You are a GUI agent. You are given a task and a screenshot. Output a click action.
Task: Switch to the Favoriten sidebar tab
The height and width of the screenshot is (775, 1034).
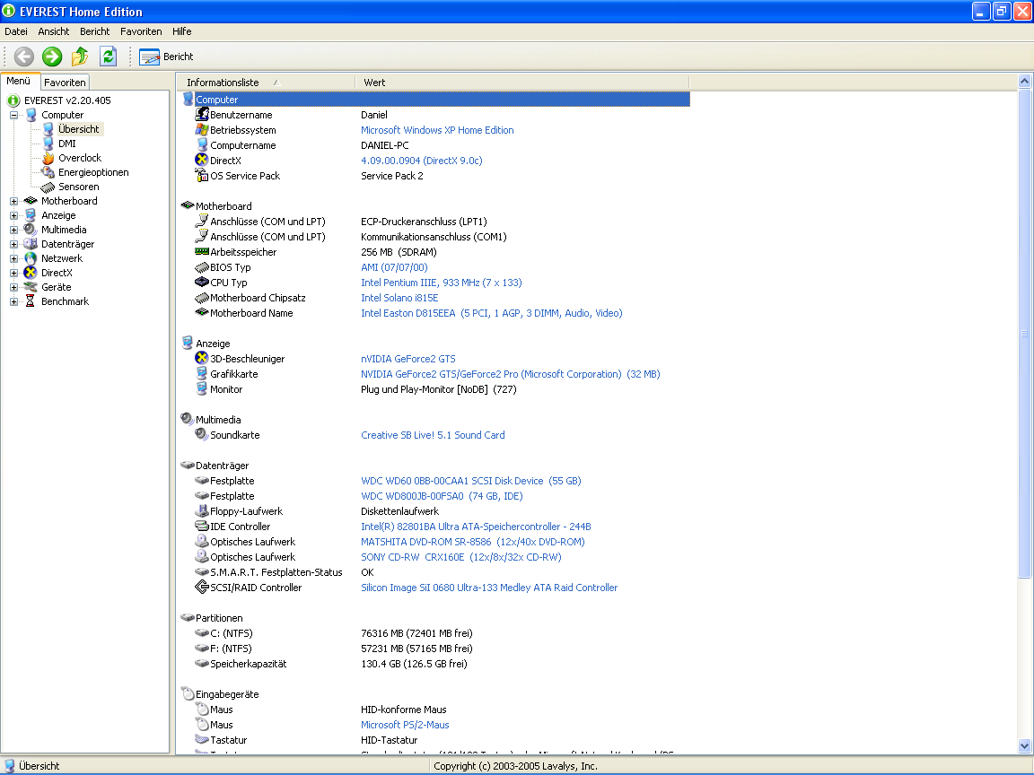pyautogui.click(x=65, y=83)
